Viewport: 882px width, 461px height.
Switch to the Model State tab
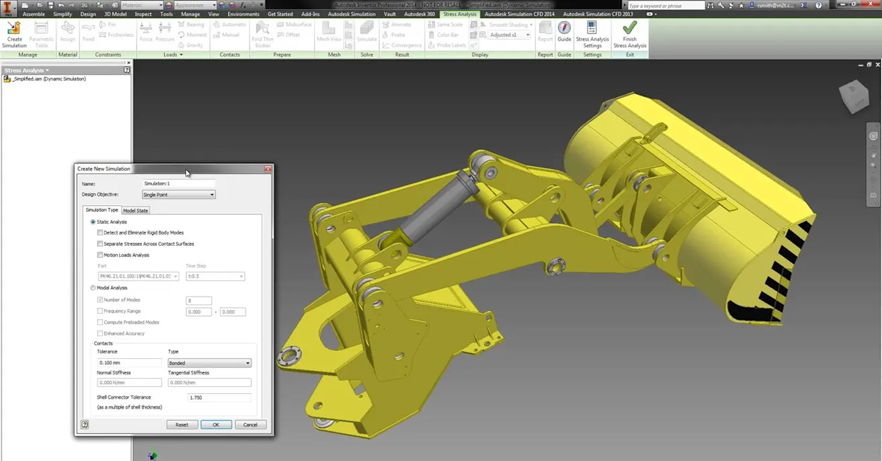135,210
